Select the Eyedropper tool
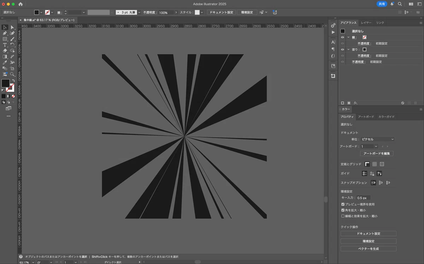This screenshot has width=424, height=264. (5, 63)
